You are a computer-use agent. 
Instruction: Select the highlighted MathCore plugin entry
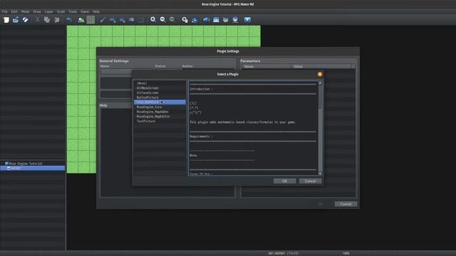point(160,102)
